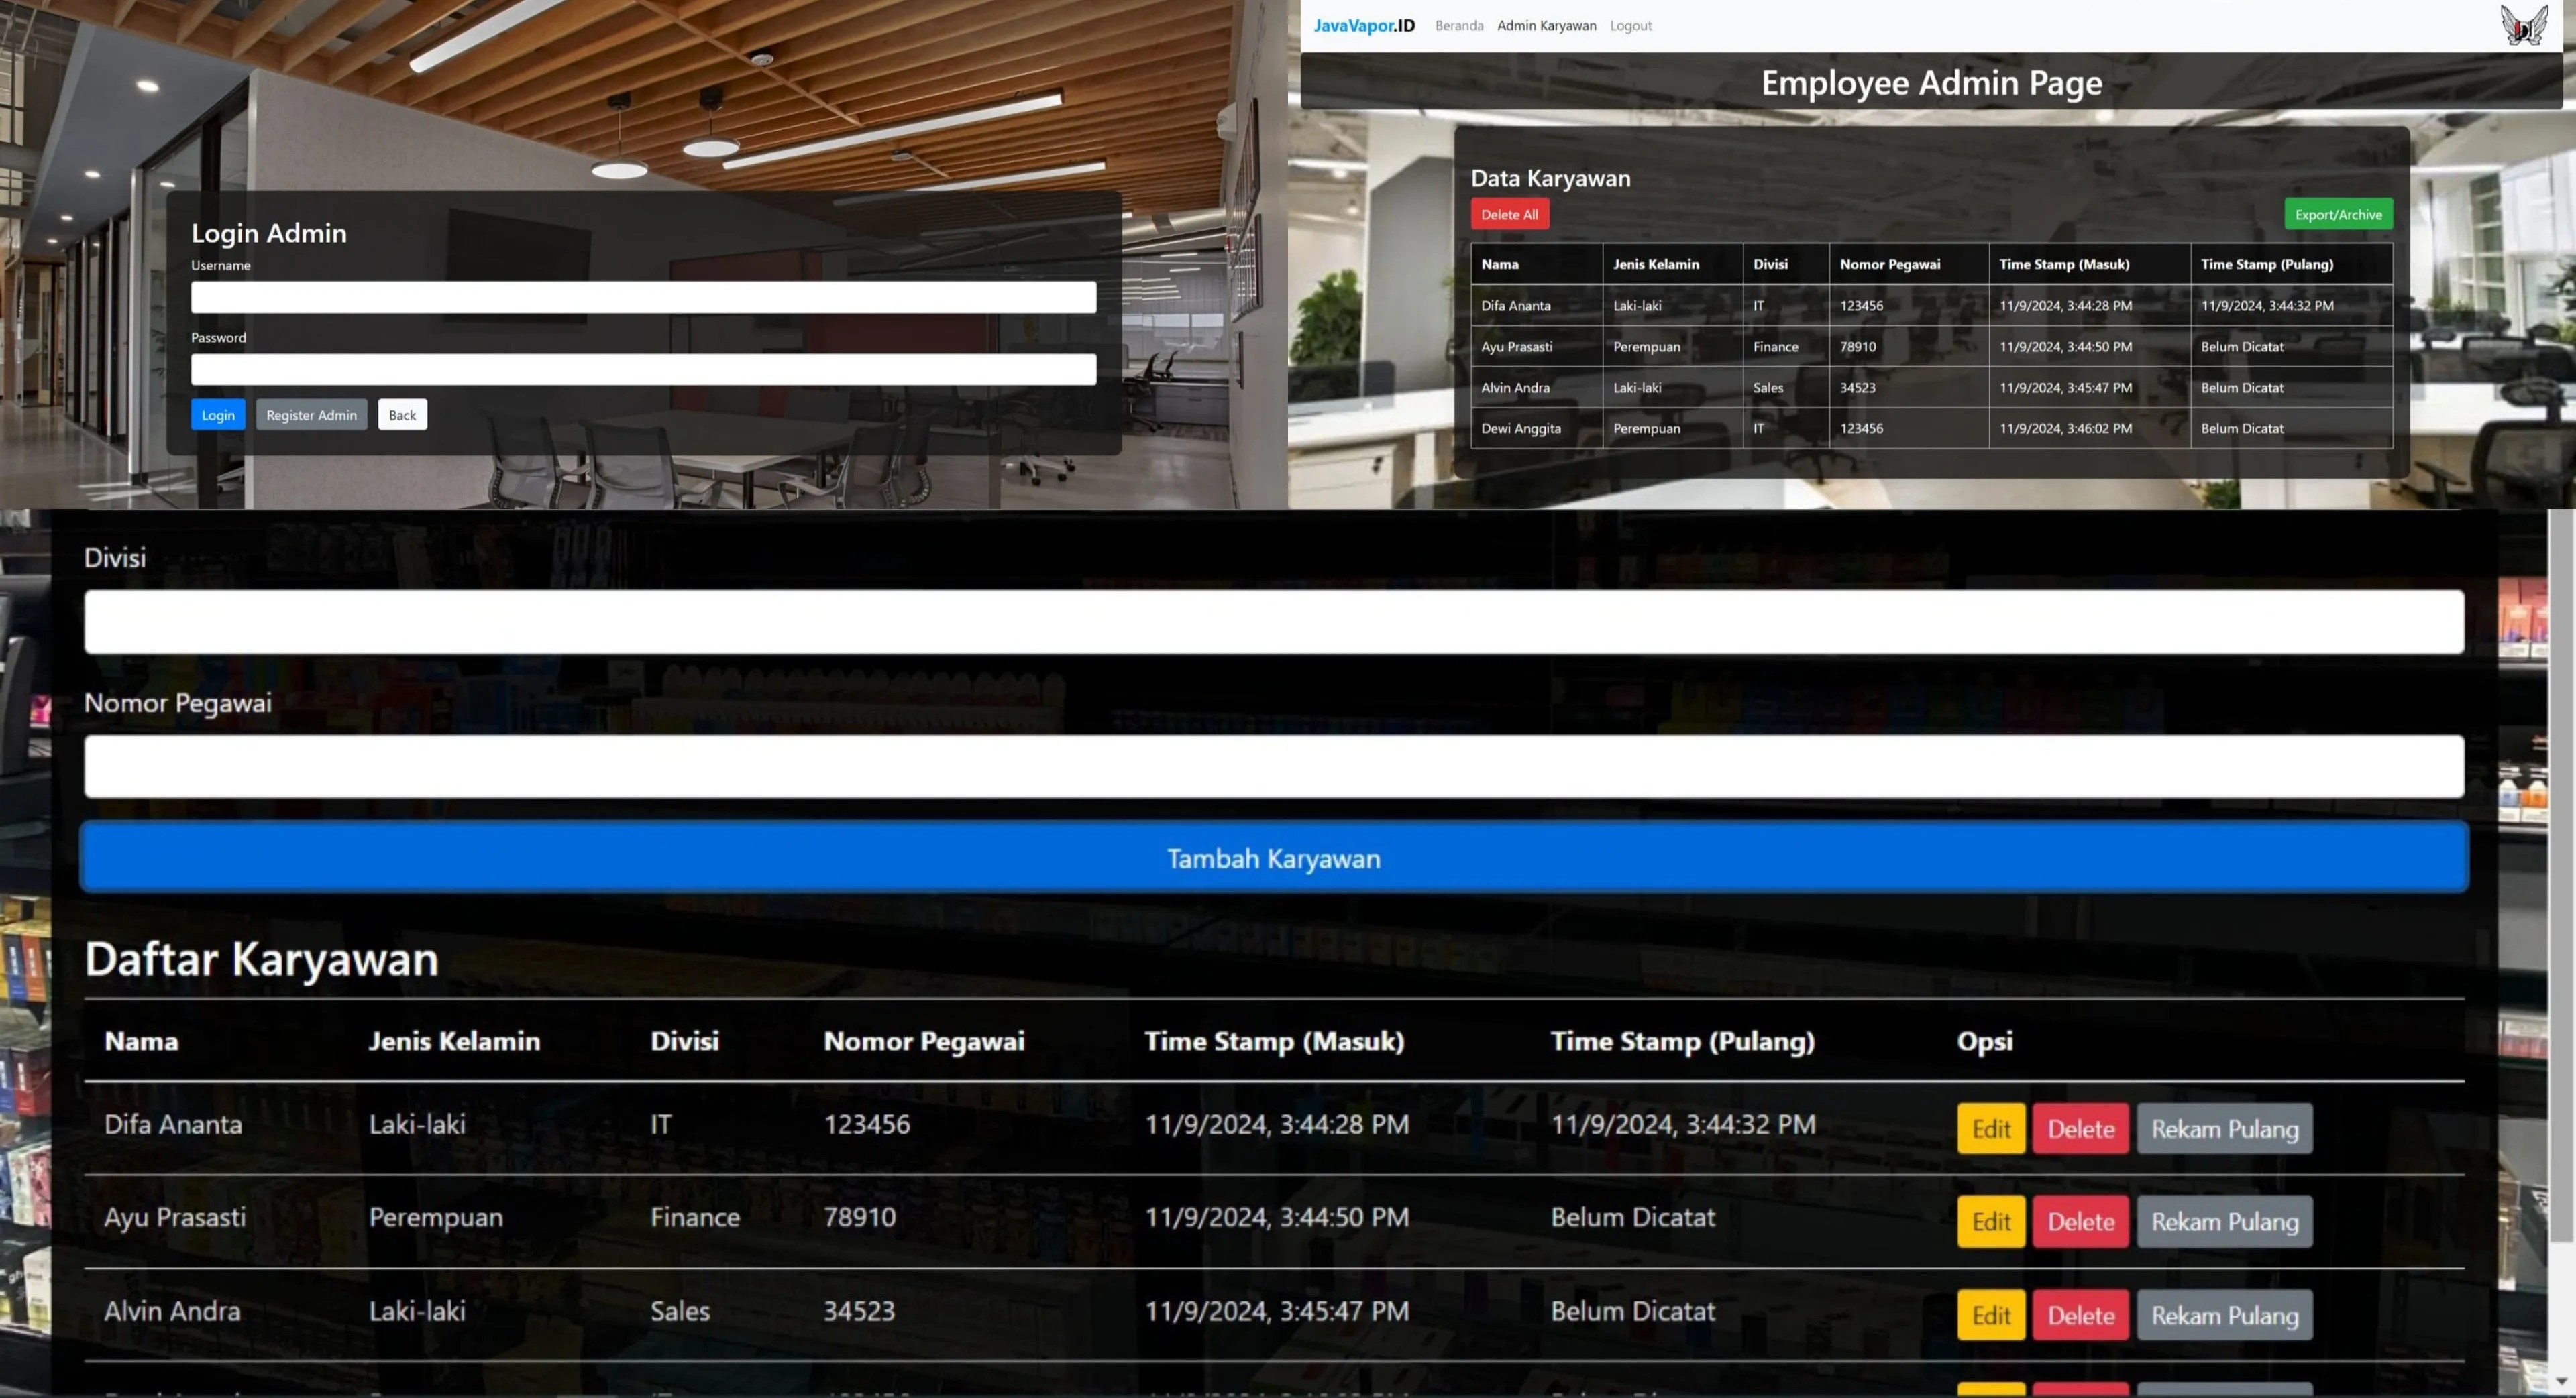Image resolution: width=2576 pixels, height=1398 pixels.
Task: Click the Logout link
Action: (1630, 25)
